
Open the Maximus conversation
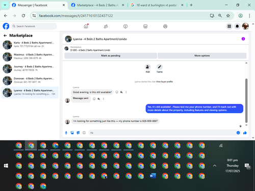pos(30,57)
